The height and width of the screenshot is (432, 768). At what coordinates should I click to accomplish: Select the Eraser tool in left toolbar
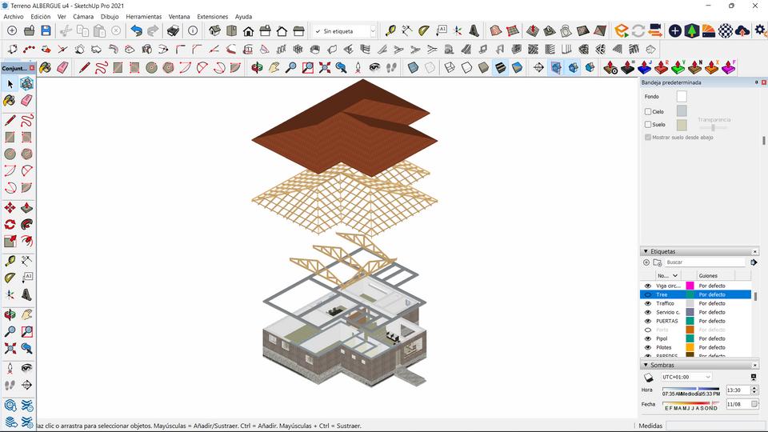click(26, 101)
